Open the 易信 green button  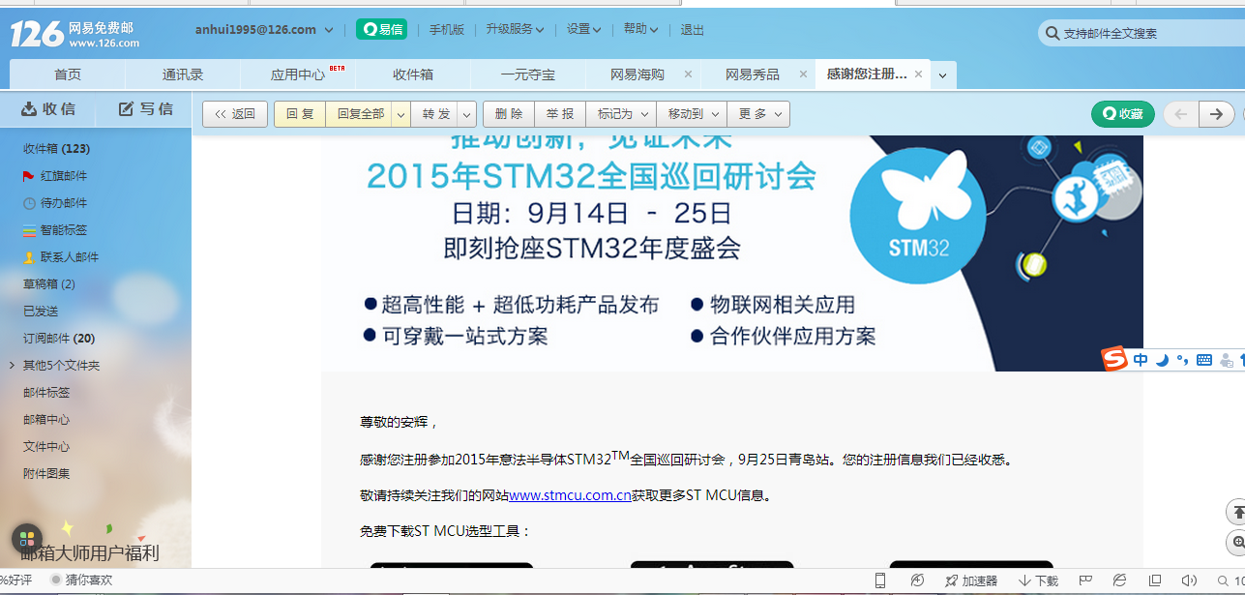coord(381,29)
